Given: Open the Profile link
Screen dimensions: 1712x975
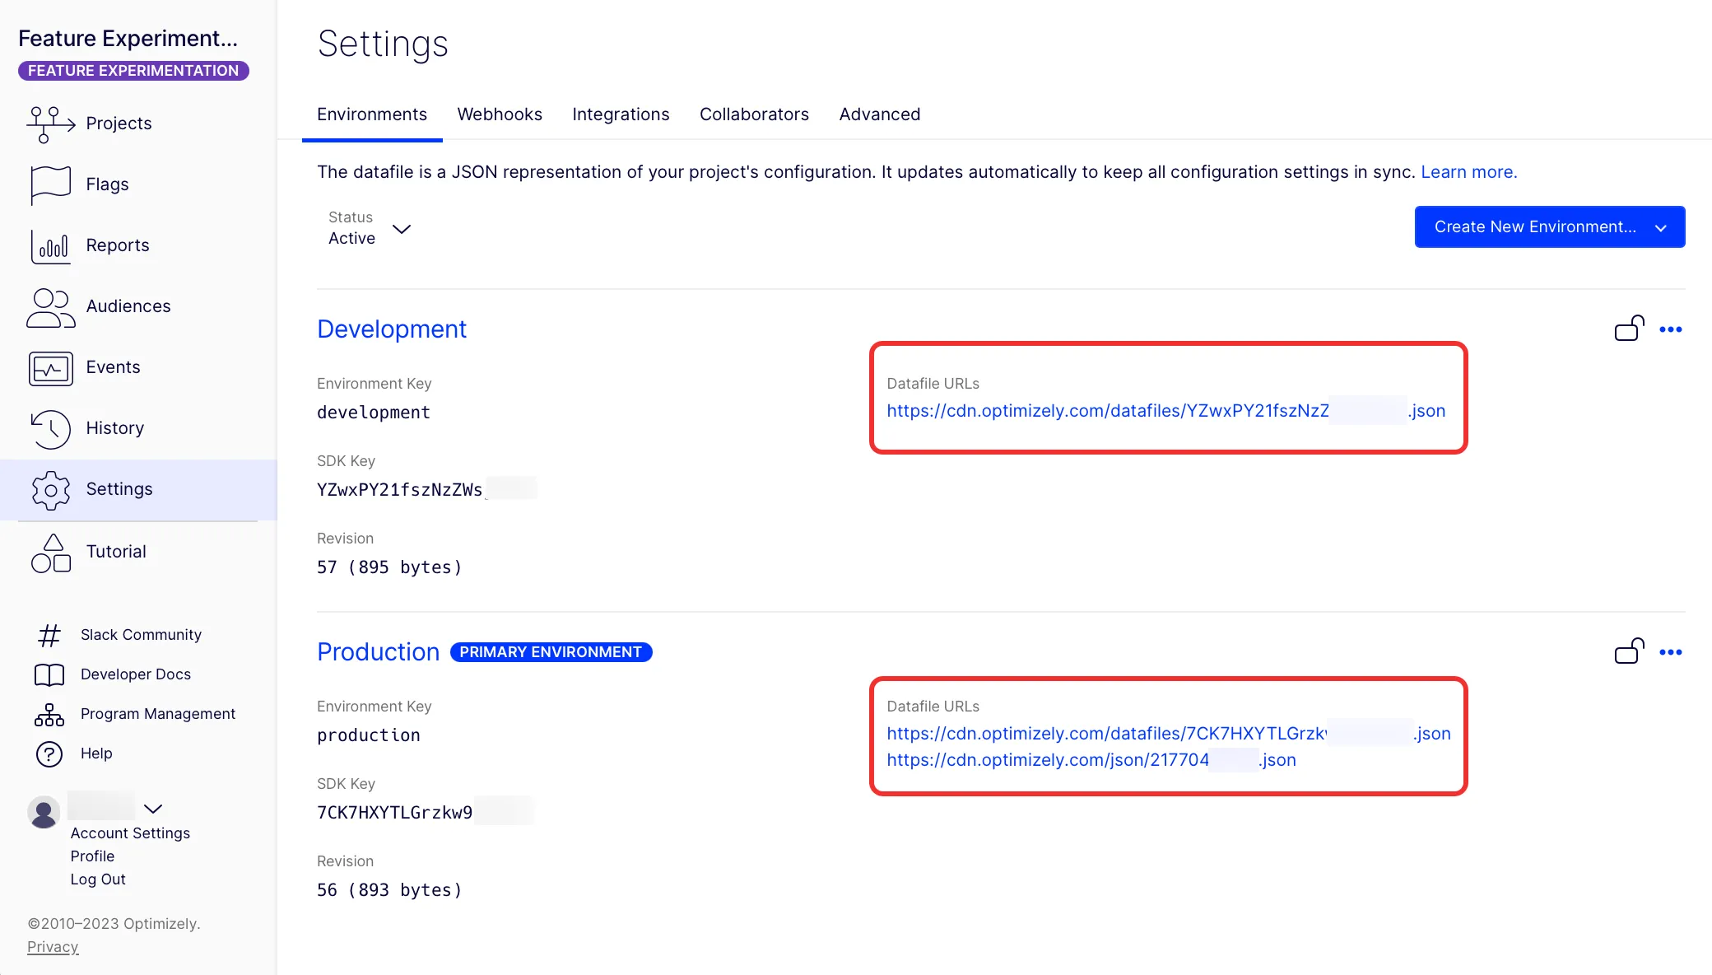Looking at the screenshot, I should pyautogui.click(x=92, y=856).
